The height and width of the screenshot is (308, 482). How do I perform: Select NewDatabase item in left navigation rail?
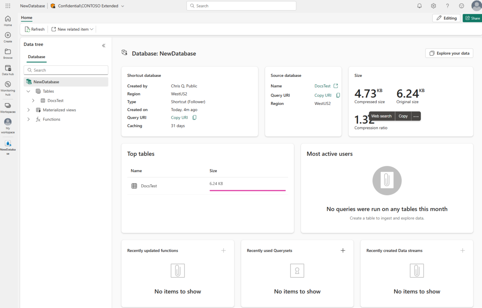click(x=8, y=148)
